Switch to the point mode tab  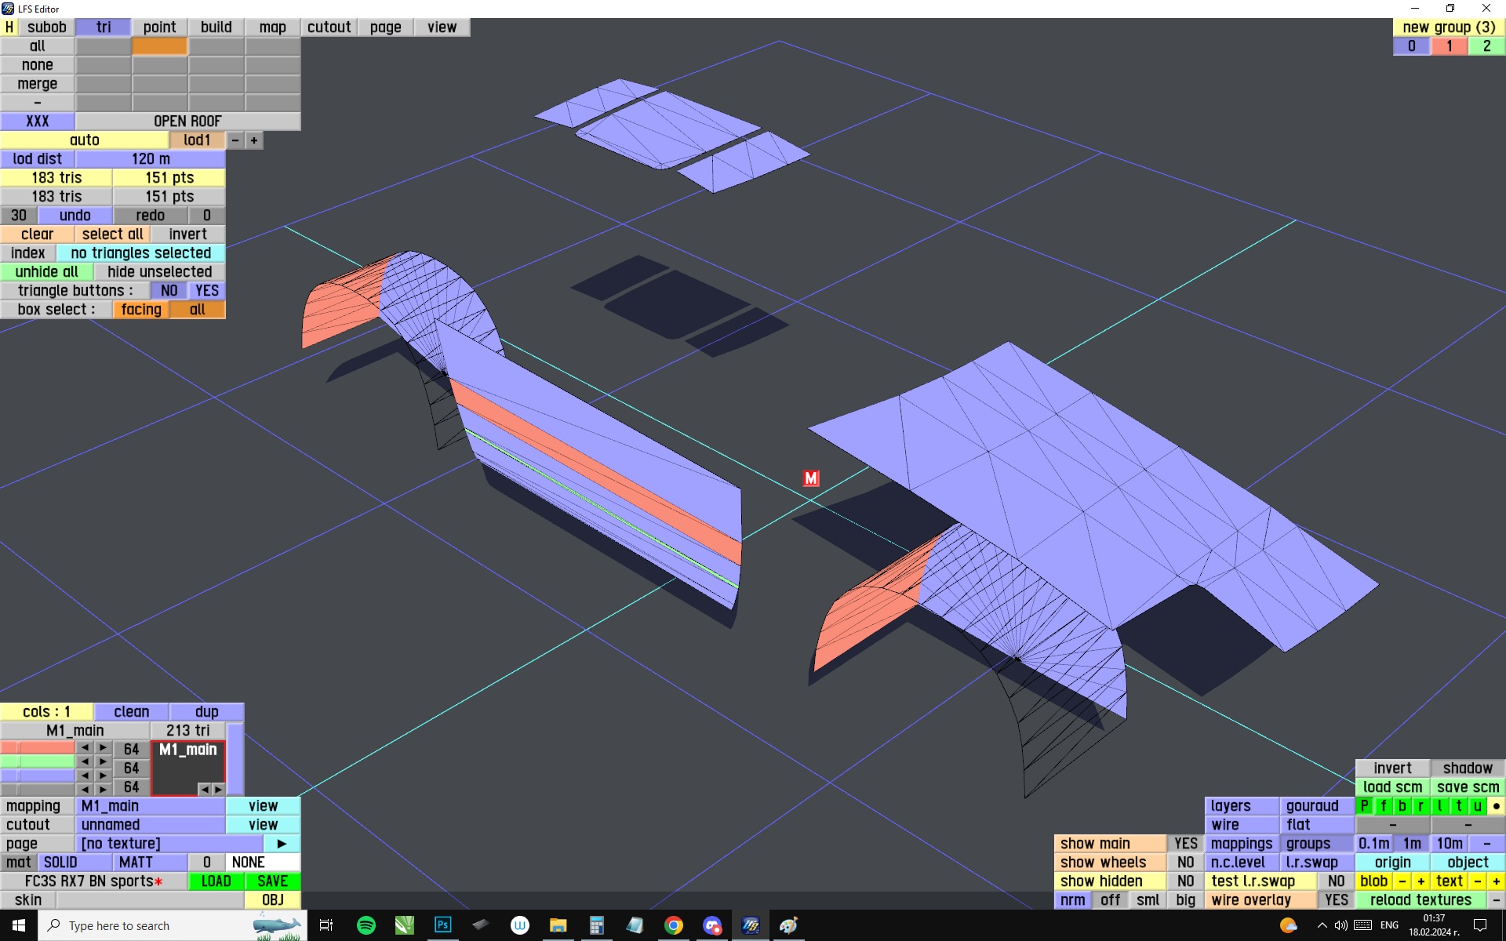[159, 27]
